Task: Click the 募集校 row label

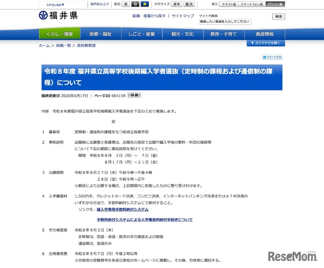Action: 54,132
